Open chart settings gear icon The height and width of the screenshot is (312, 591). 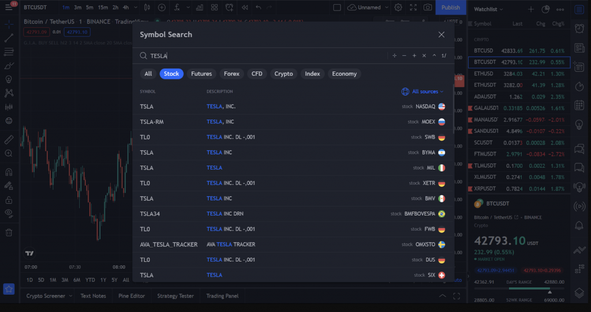(398, 7)
